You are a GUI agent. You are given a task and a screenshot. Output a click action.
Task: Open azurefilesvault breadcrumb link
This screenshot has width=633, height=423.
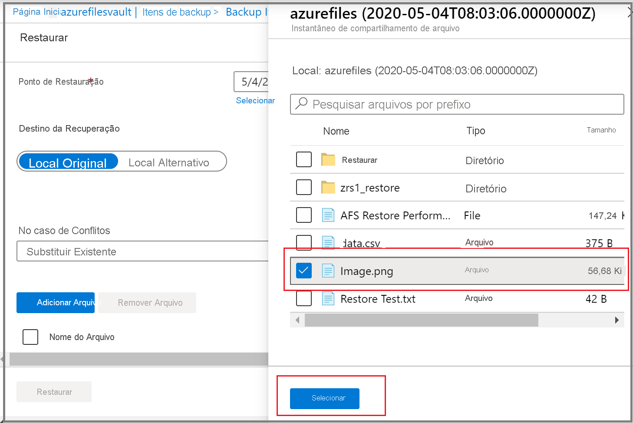[x=96, y=12]
